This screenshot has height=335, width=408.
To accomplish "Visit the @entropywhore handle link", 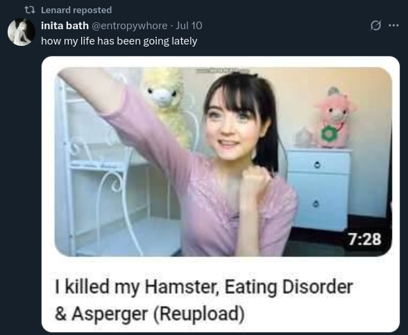I will [x=130, y=26].
